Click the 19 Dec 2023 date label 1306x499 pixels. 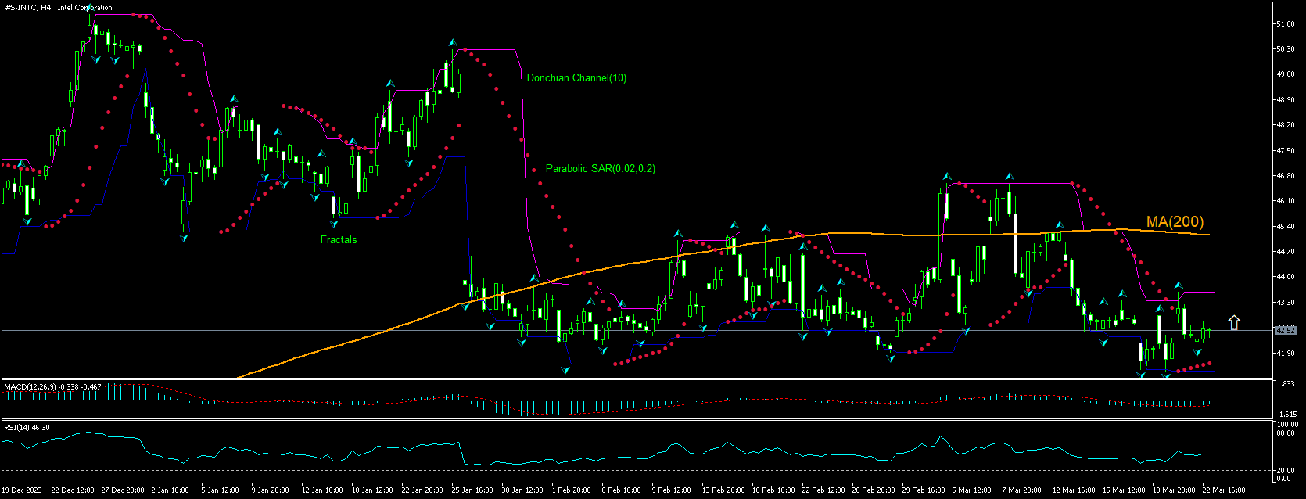click(23, 490)
